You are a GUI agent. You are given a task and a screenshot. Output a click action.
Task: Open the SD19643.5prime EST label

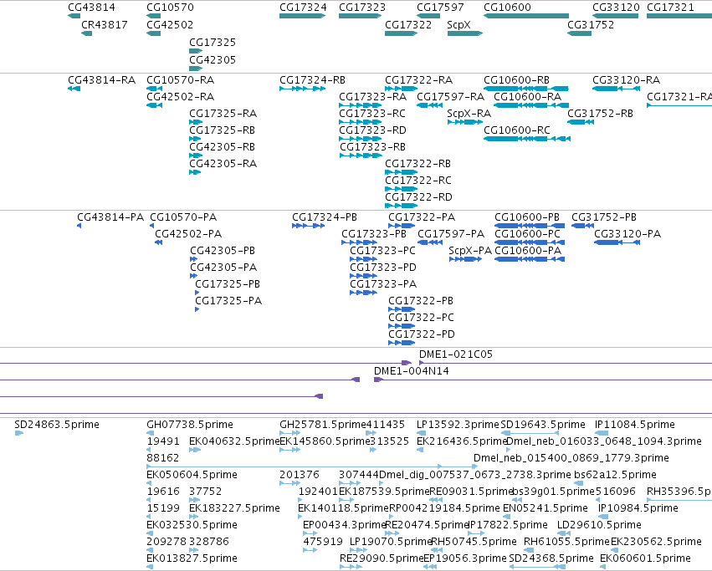(x=543, y=425)
